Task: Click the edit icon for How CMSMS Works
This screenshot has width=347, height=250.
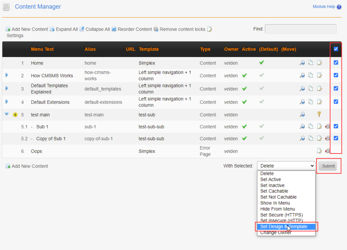Action: click(x=319, y=75)
